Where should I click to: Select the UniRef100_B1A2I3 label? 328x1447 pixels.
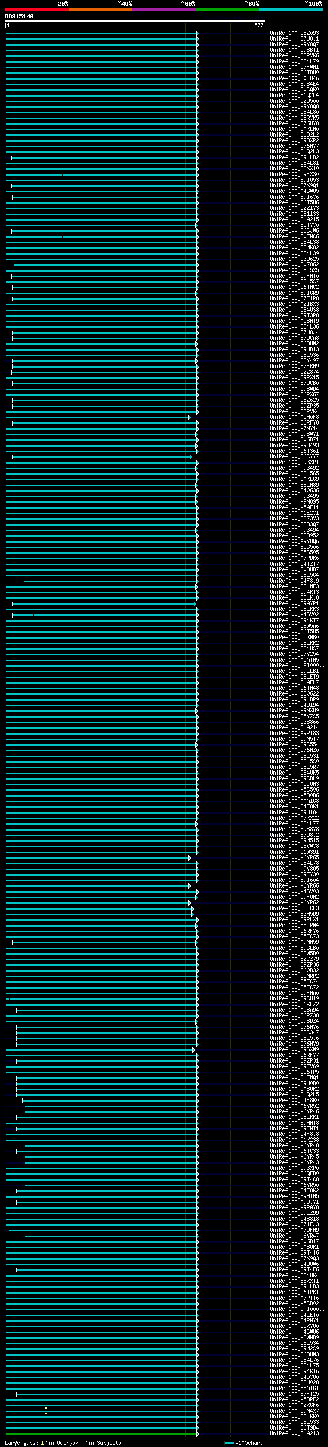tap(294, 1433)
